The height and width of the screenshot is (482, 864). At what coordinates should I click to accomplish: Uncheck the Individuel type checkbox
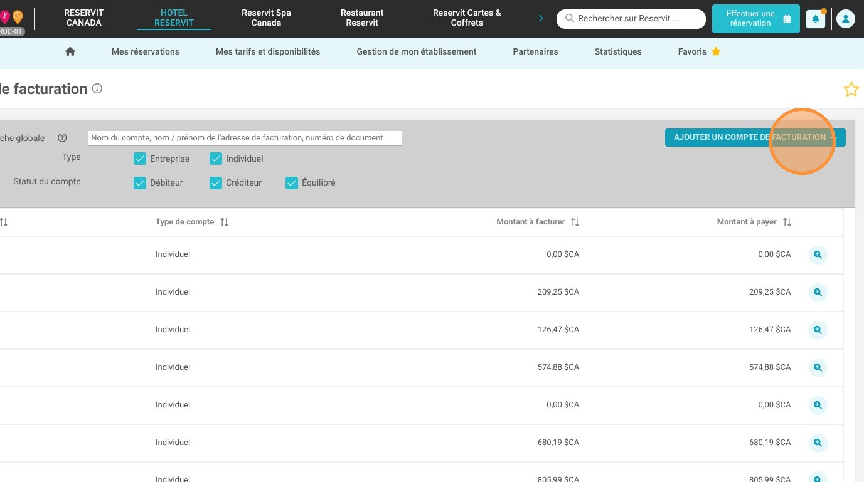coord(216,159)
